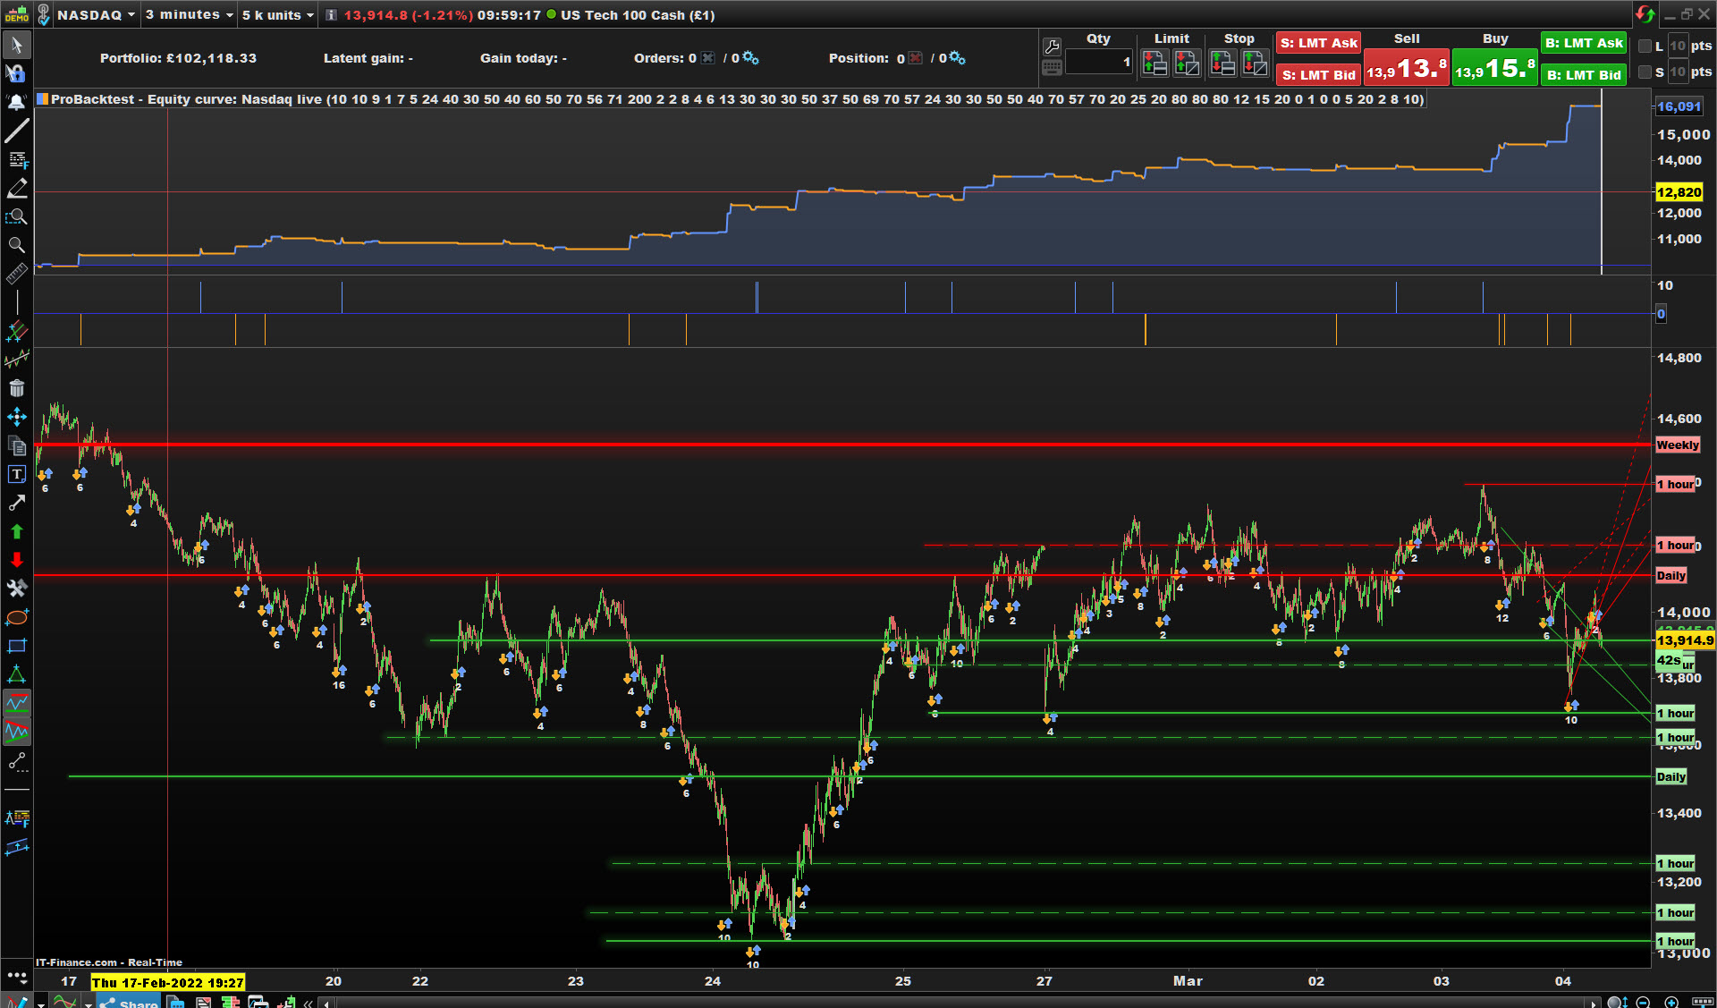Open the NASDAQ instrument dropdown
The height and width of the screenshot is (1008, 1717).
coord(96,14)
